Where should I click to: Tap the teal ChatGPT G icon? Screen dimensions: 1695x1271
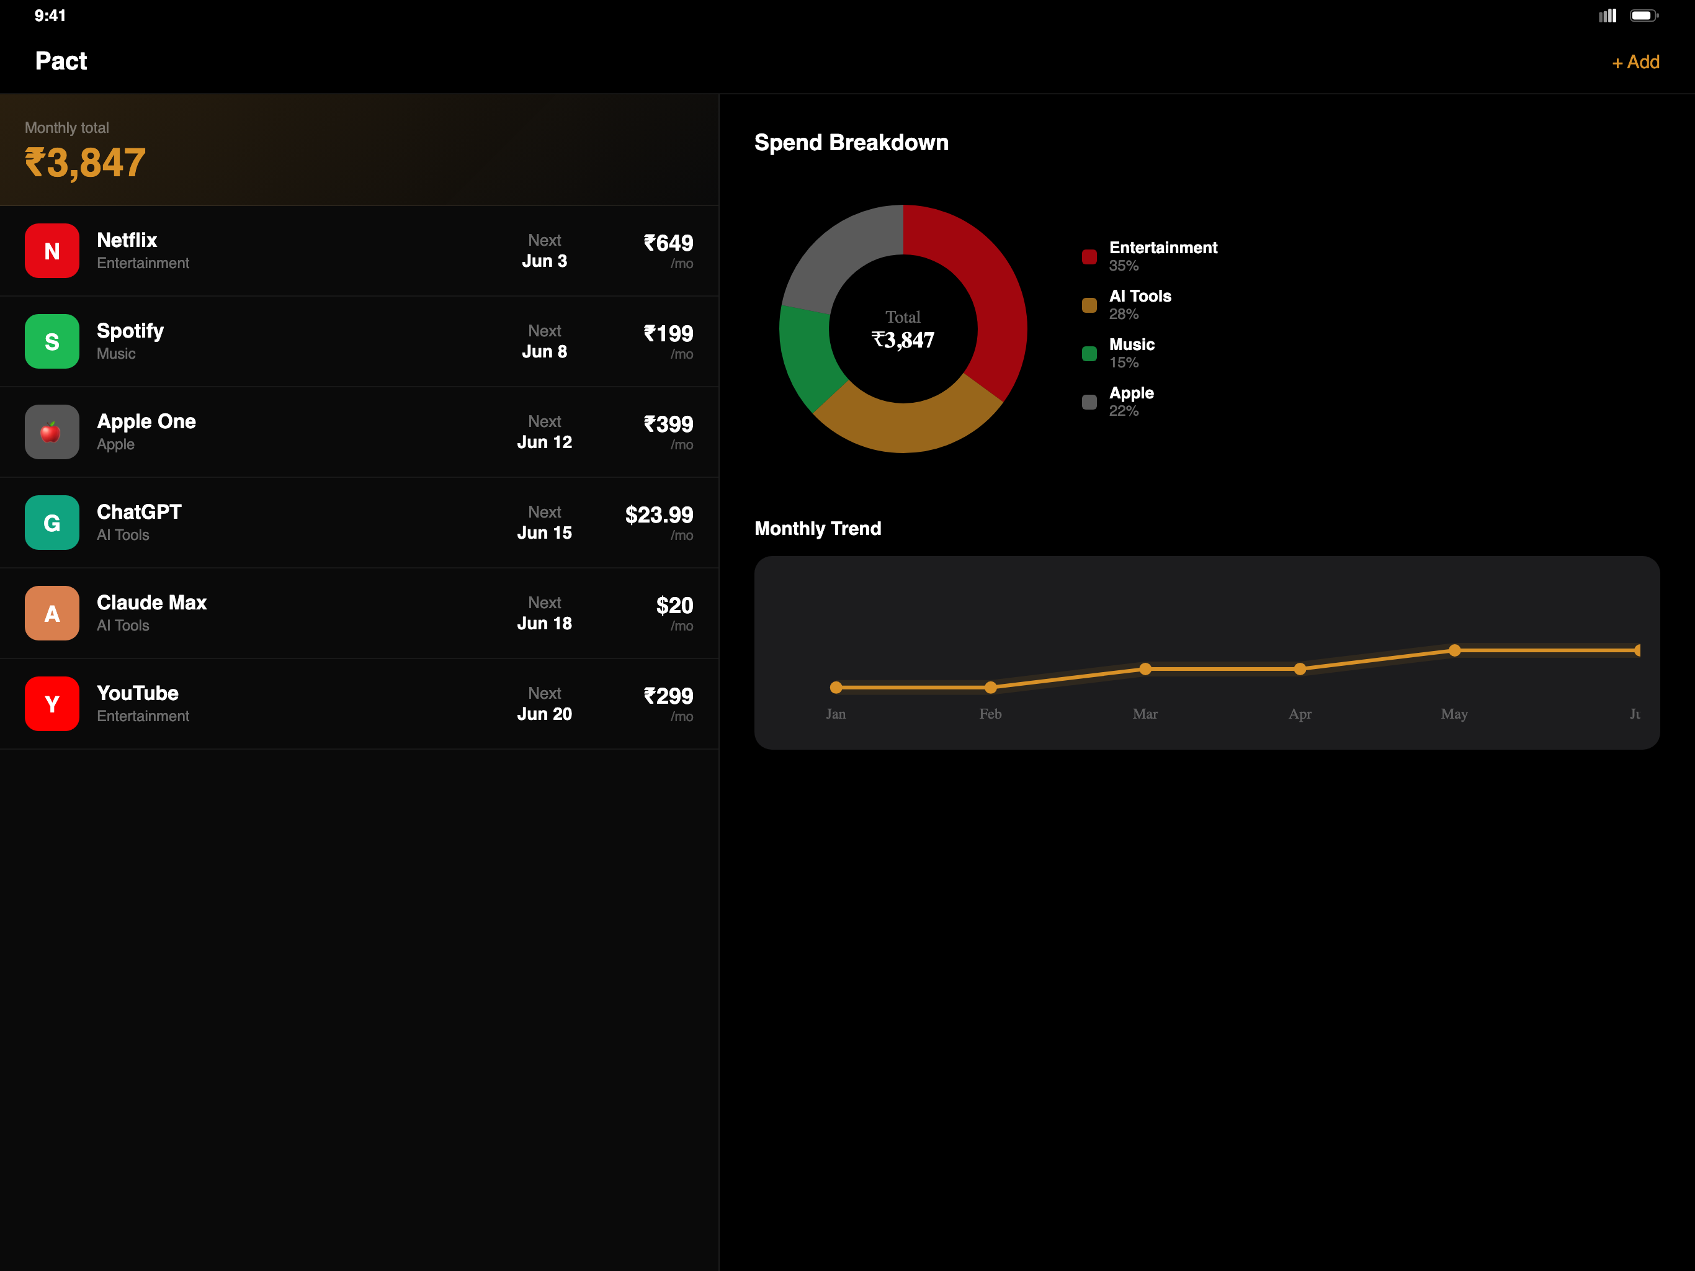click(51, 522)
